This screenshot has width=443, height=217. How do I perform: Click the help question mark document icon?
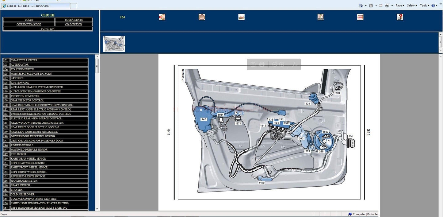coord(400,17)
